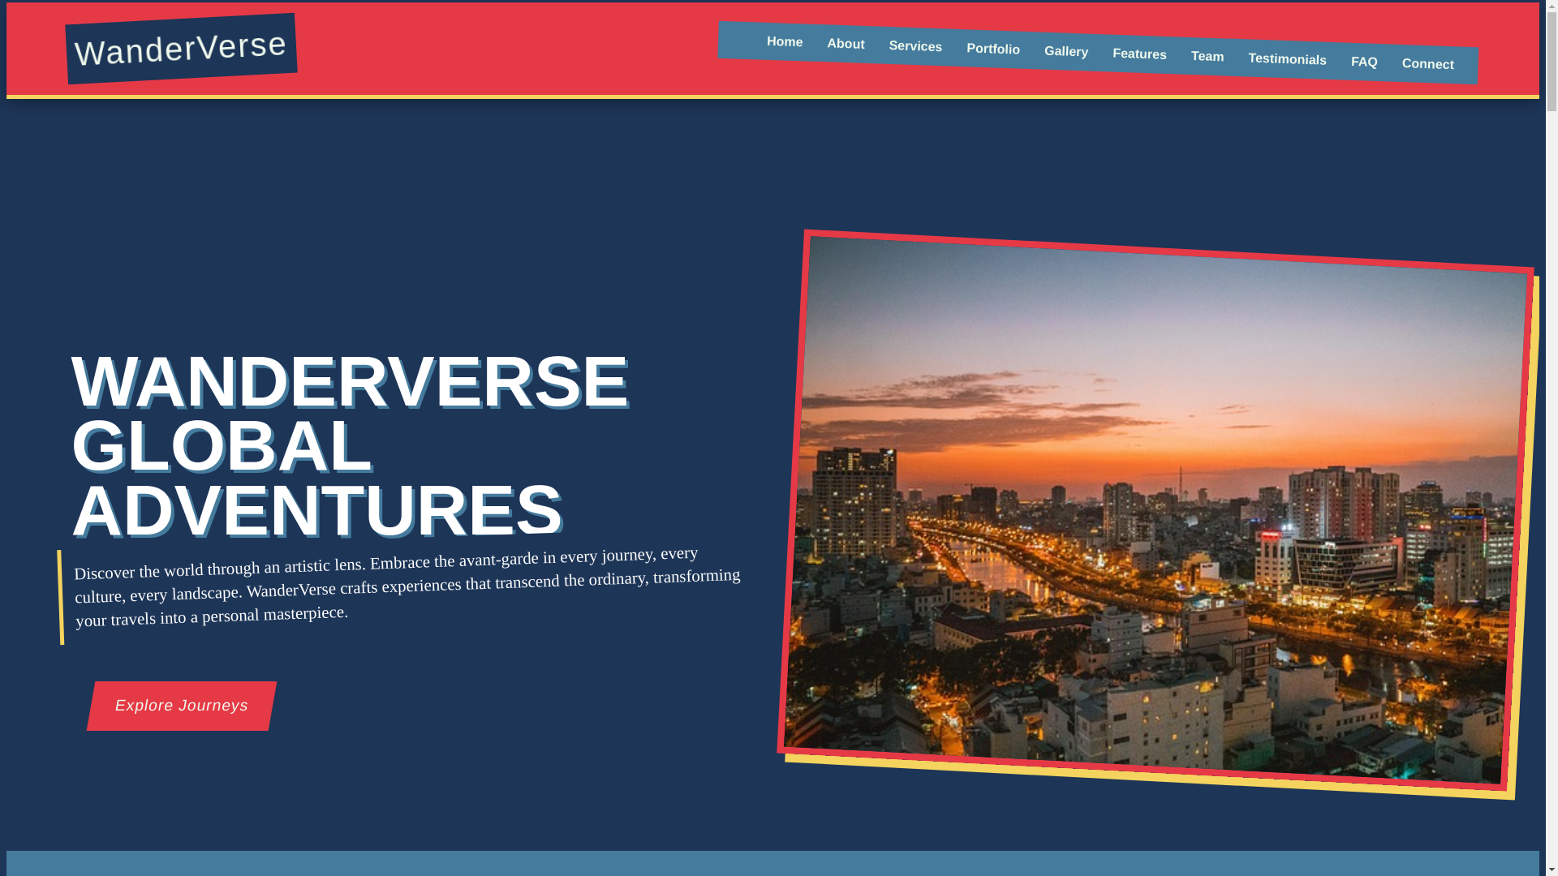Viewport: 1558px width, 876px height.
Task: Click the WanderVerse Global Adventures heading
Action: (351, 445)
